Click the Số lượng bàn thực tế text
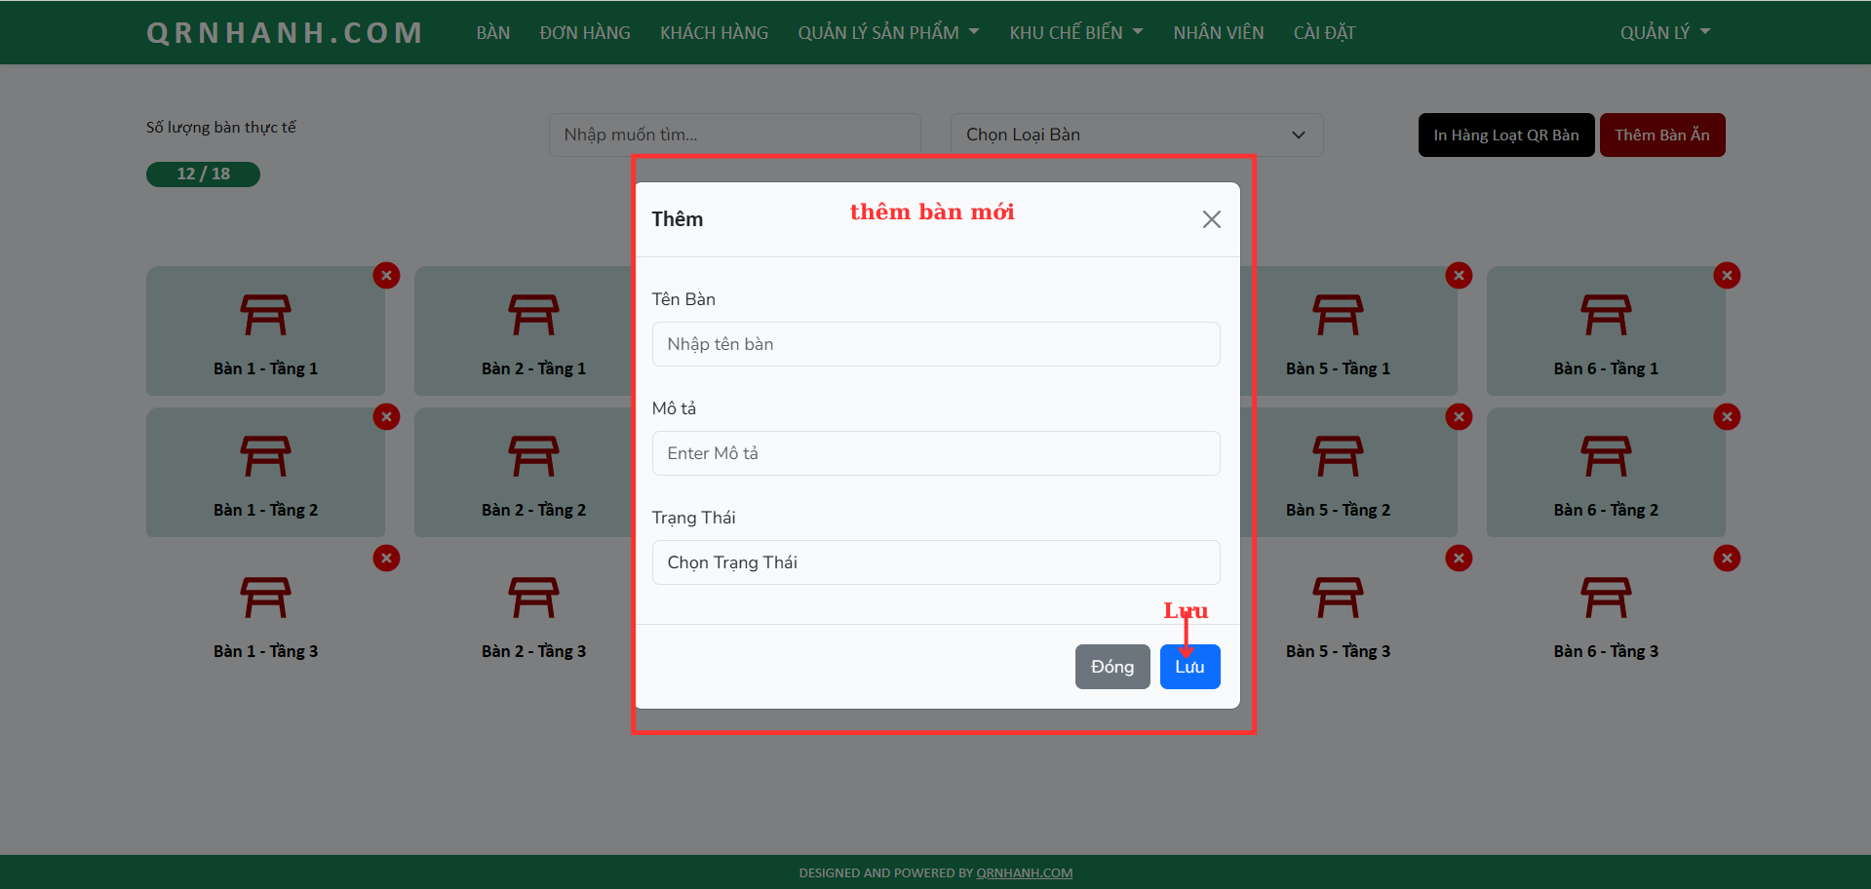Screen dimensions: 1871x889 coord(221,128)
